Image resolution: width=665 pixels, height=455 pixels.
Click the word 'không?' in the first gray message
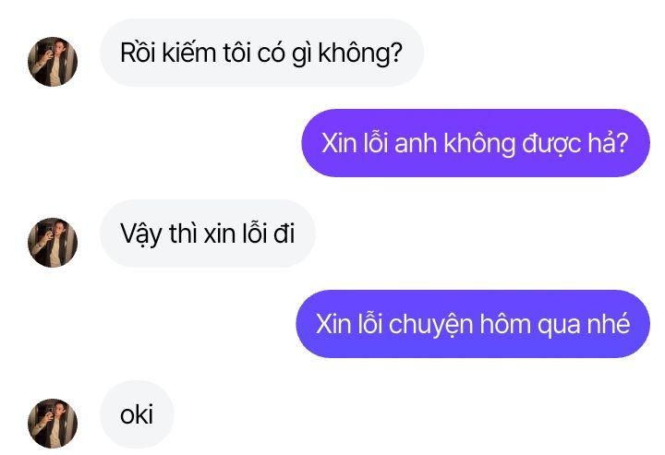click(x=360, y=54)
